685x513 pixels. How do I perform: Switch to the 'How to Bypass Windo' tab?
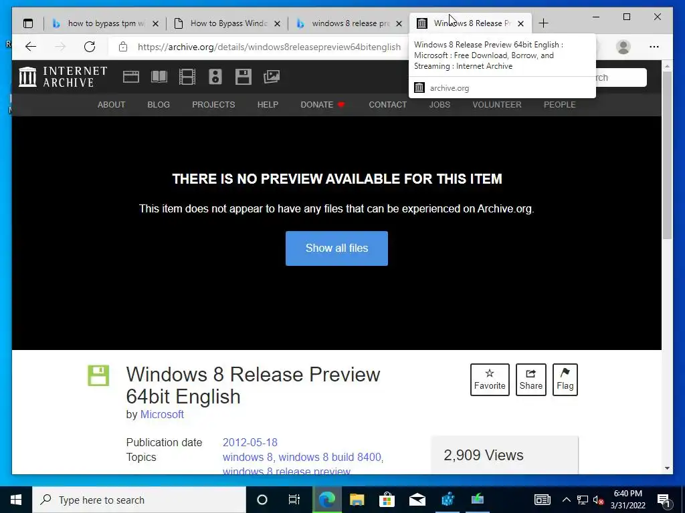pos(227,23)
